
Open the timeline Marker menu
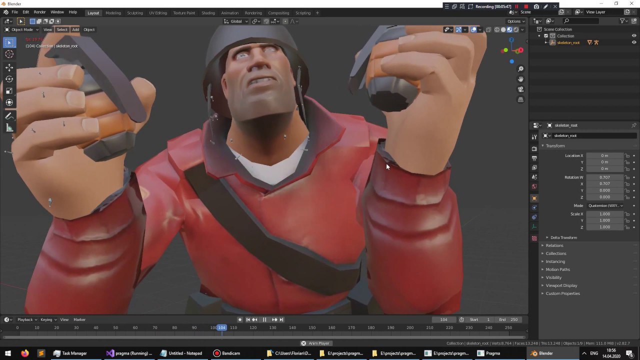coord(79,319)
